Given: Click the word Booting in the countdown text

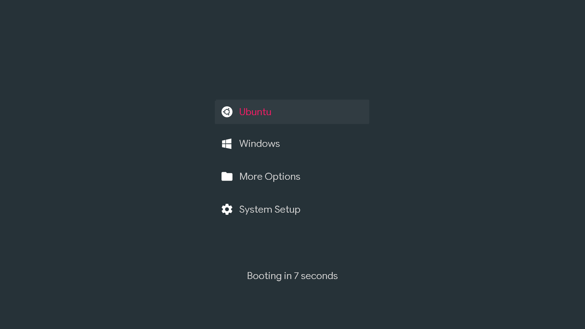Looking at the screenshot, I should point(264,276).
